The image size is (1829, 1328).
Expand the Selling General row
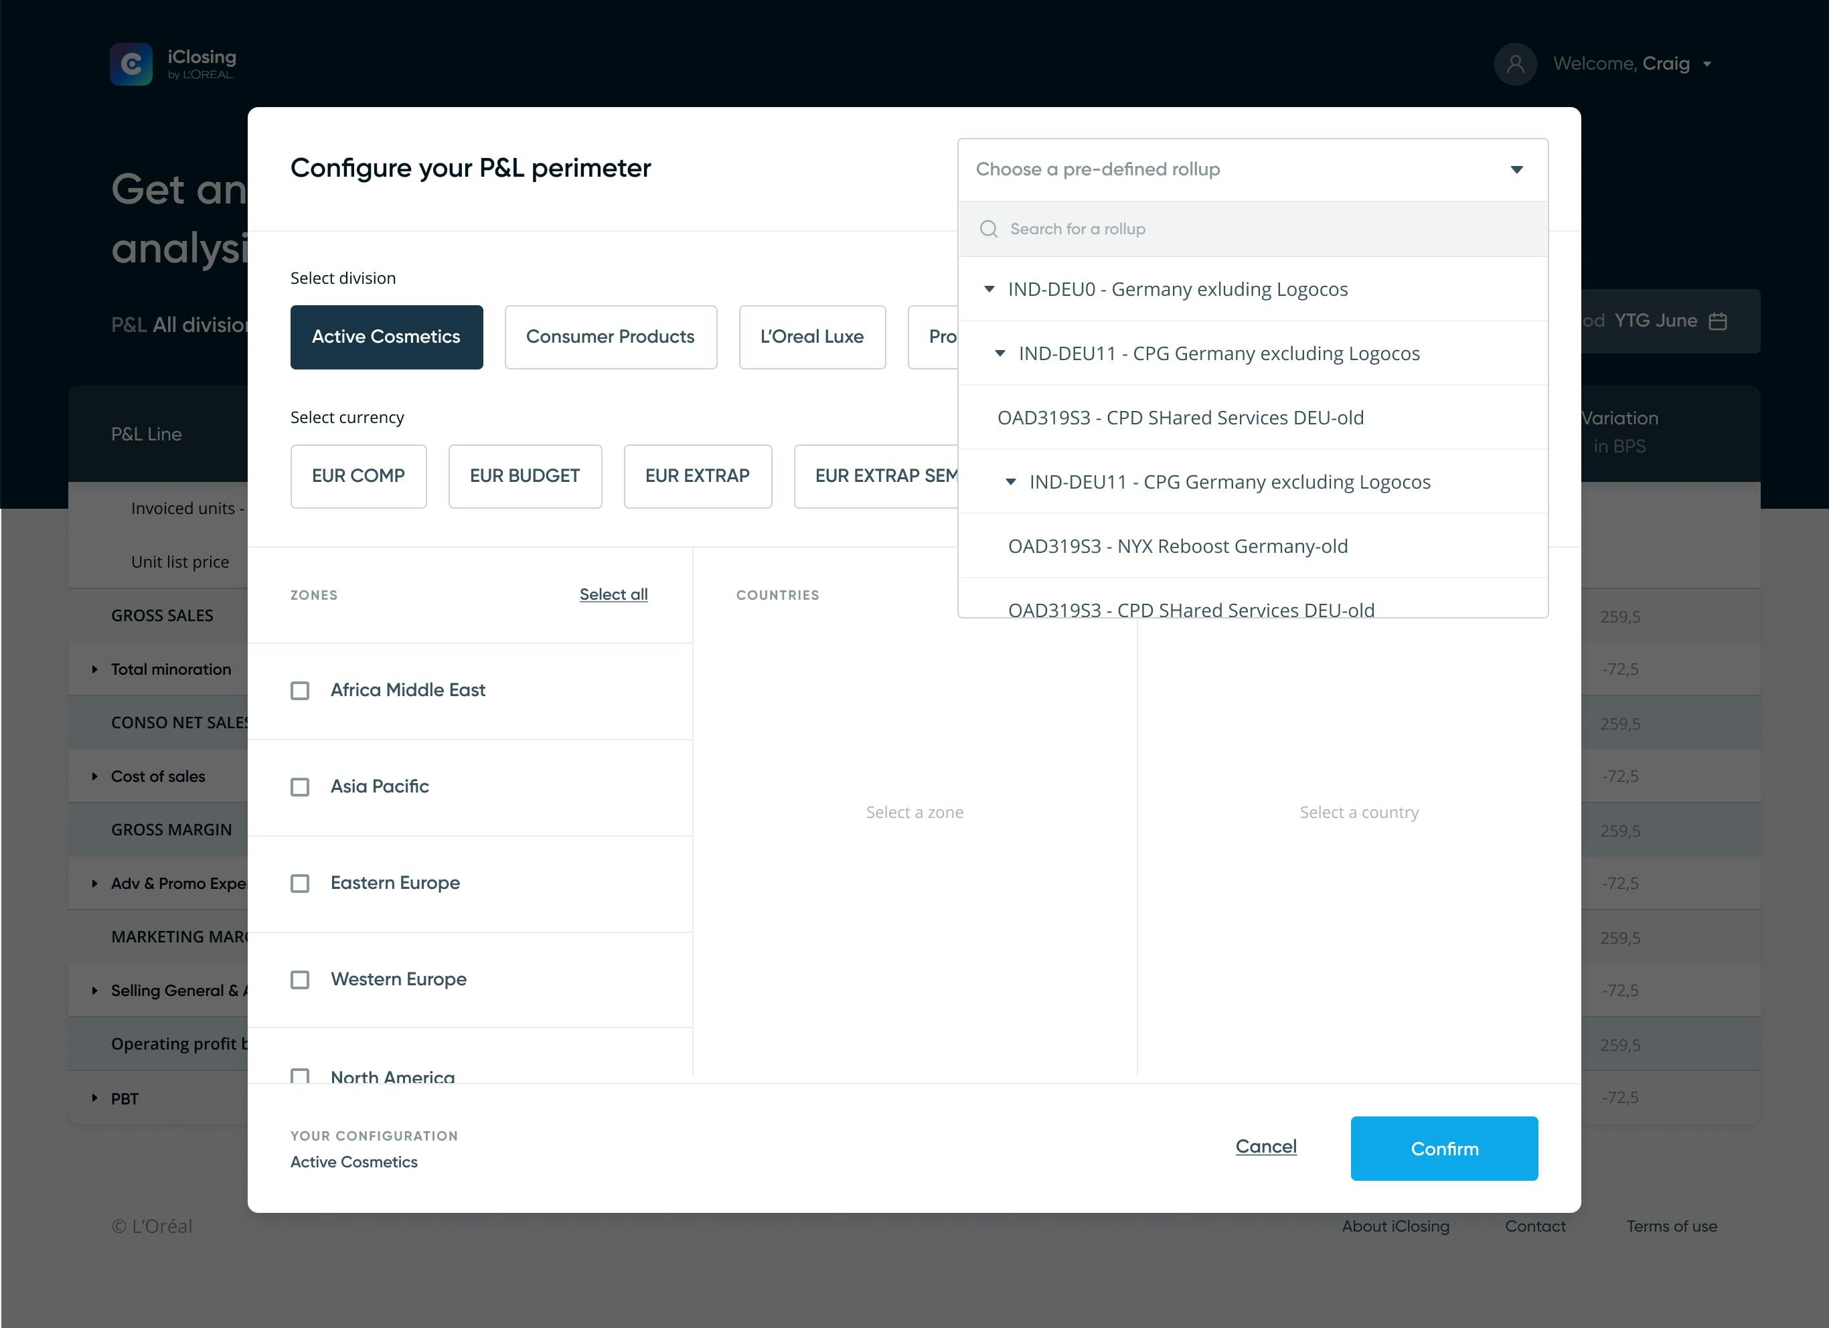(94, 990)
